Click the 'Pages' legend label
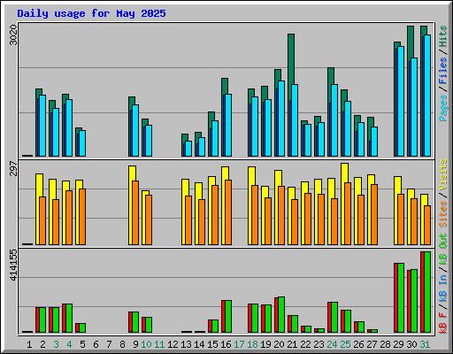This screenshot has width=453, height=354. click(442, 108)
